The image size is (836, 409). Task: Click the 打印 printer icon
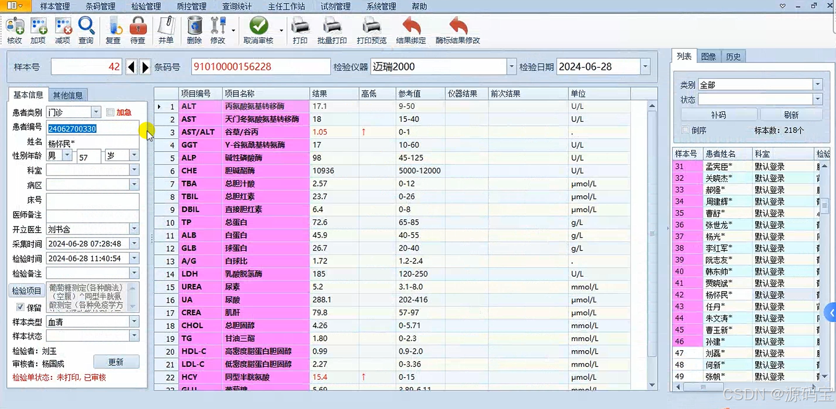click(x=300, y=30)
